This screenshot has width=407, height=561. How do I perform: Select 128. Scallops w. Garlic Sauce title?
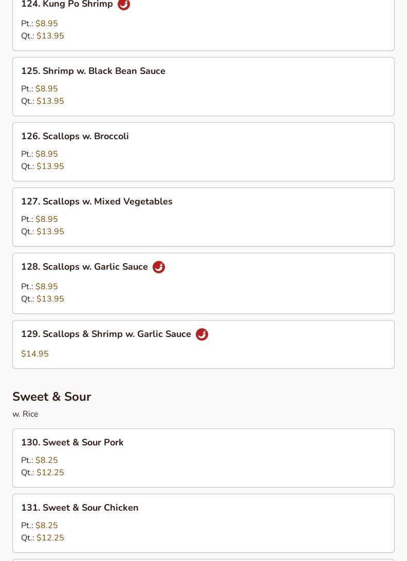[x=84, y=267]
